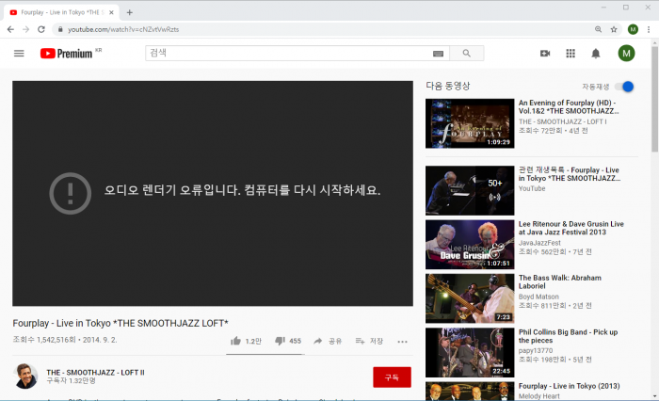Click the 50+ playlist mix thumbnail
The width and height of the screenshot is (659, 401).
pyautogui.click(x=470, y=190)
